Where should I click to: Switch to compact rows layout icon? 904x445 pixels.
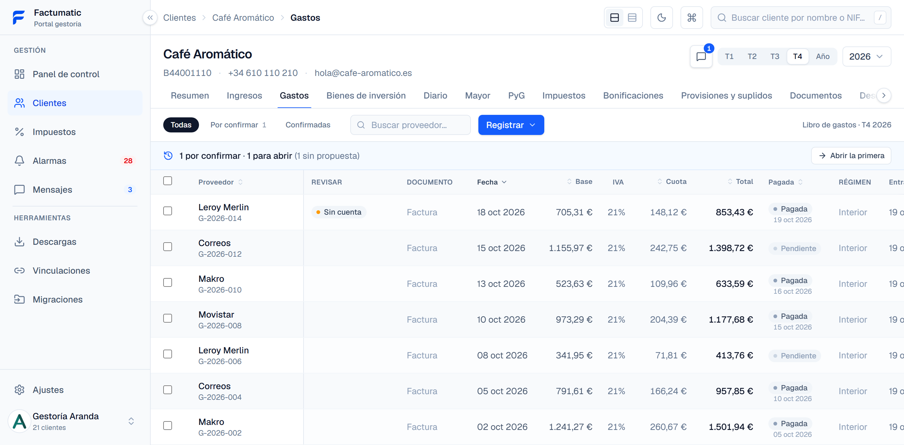click(x=632, y=18)
